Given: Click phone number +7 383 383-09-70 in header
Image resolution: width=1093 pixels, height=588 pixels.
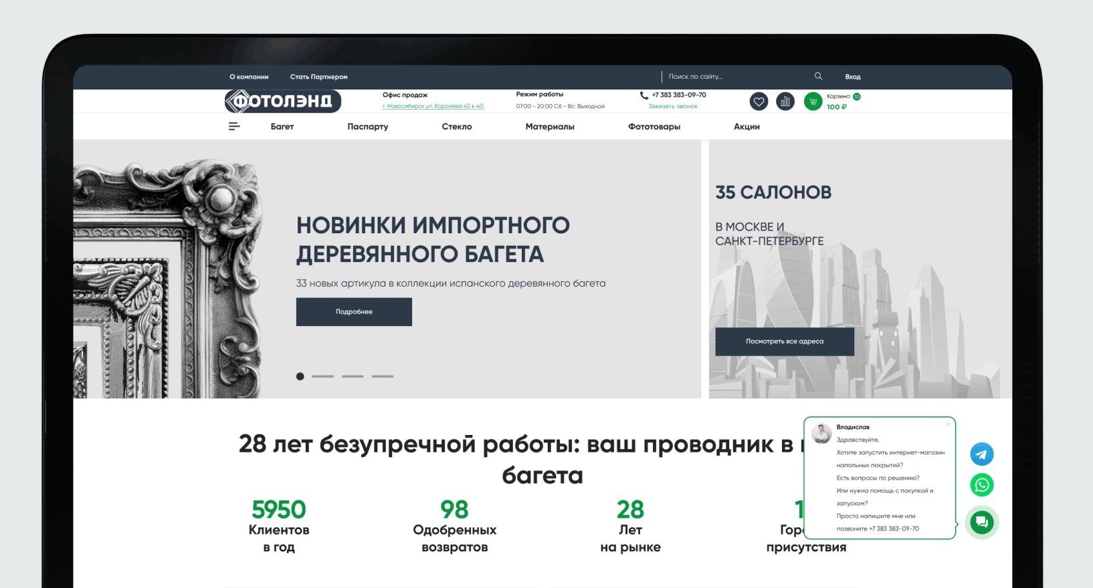Looking at the screenshot, I should tap(679, 95).
